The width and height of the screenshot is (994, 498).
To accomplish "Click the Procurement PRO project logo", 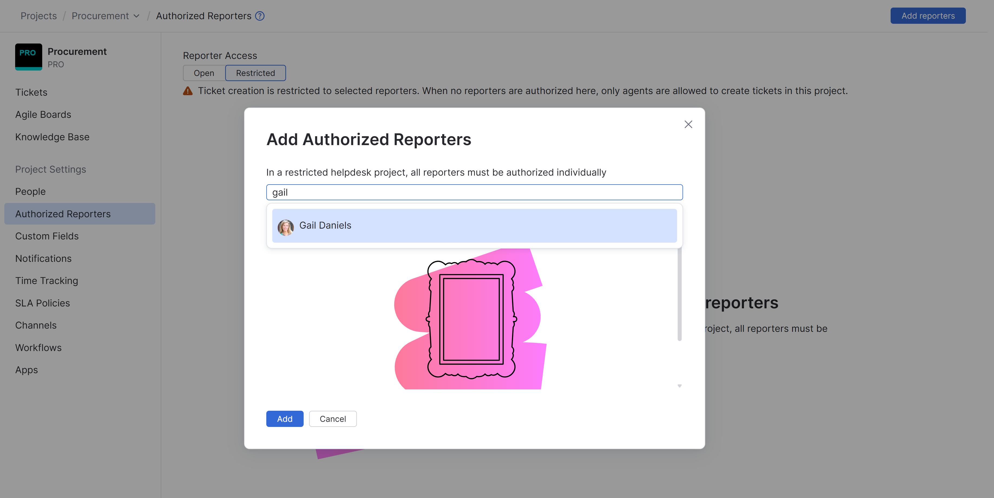I will (29, 57).
